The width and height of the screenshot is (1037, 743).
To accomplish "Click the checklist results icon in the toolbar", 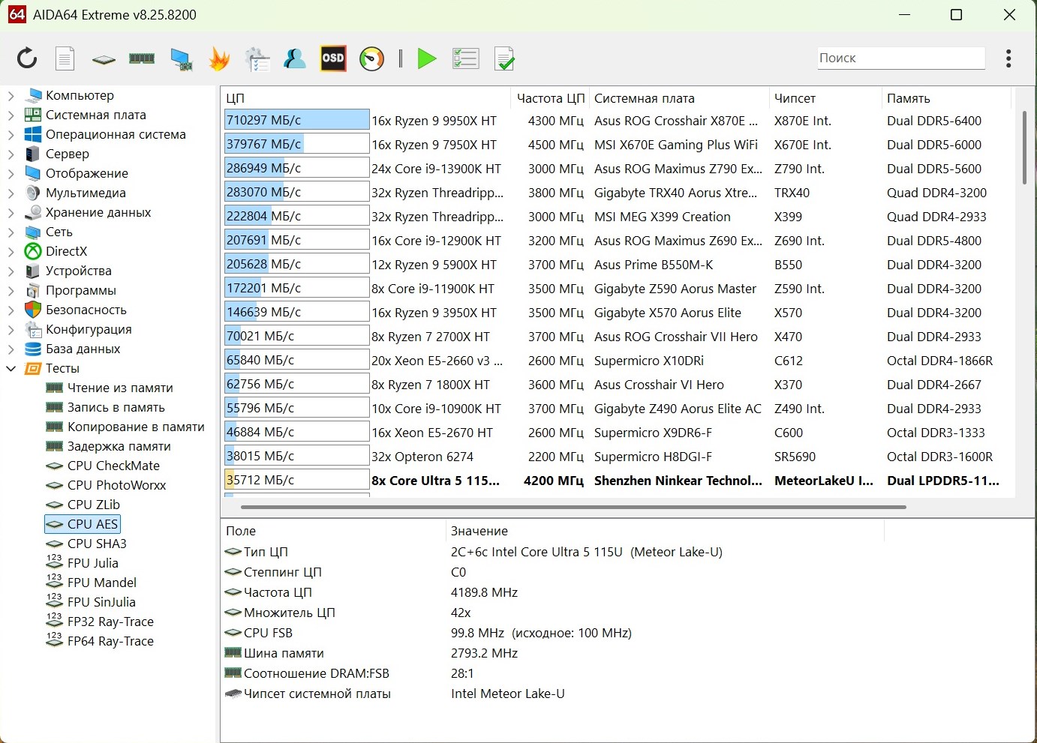I will pyautogui.click(x=465, y=58).
